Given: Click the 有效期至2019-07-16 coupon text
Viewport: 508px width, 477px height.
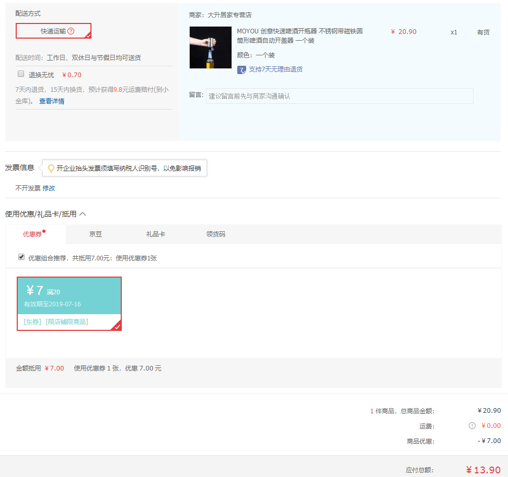Looking at the screenshot, I should [52, 304].
